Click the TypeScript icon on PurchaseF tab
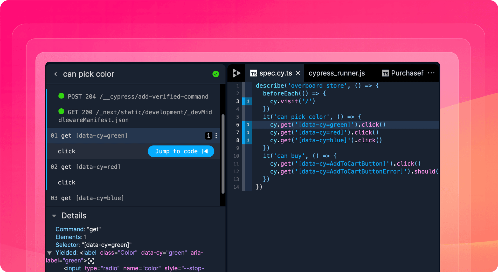This screenshot has width=498, height=272. [x=385, y=74]
